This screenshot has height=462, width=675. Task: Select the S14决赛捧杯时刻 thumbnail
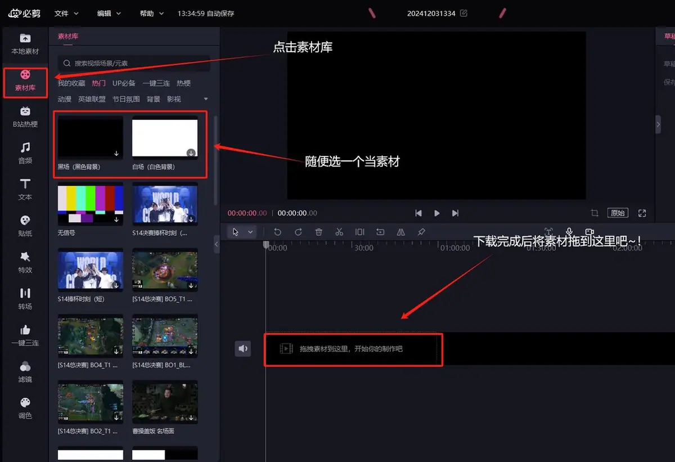(165, 204)
